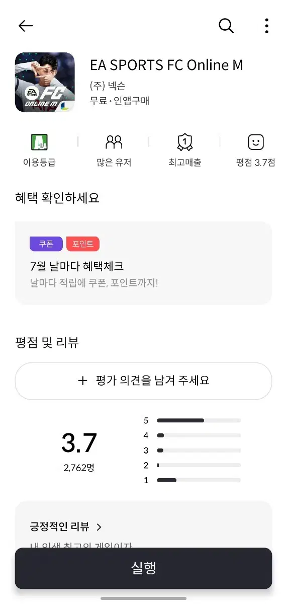287x604 pixels.
Task: Open the 7월 날마다 혜택체크 benefit card
Action: pos(143,263)
